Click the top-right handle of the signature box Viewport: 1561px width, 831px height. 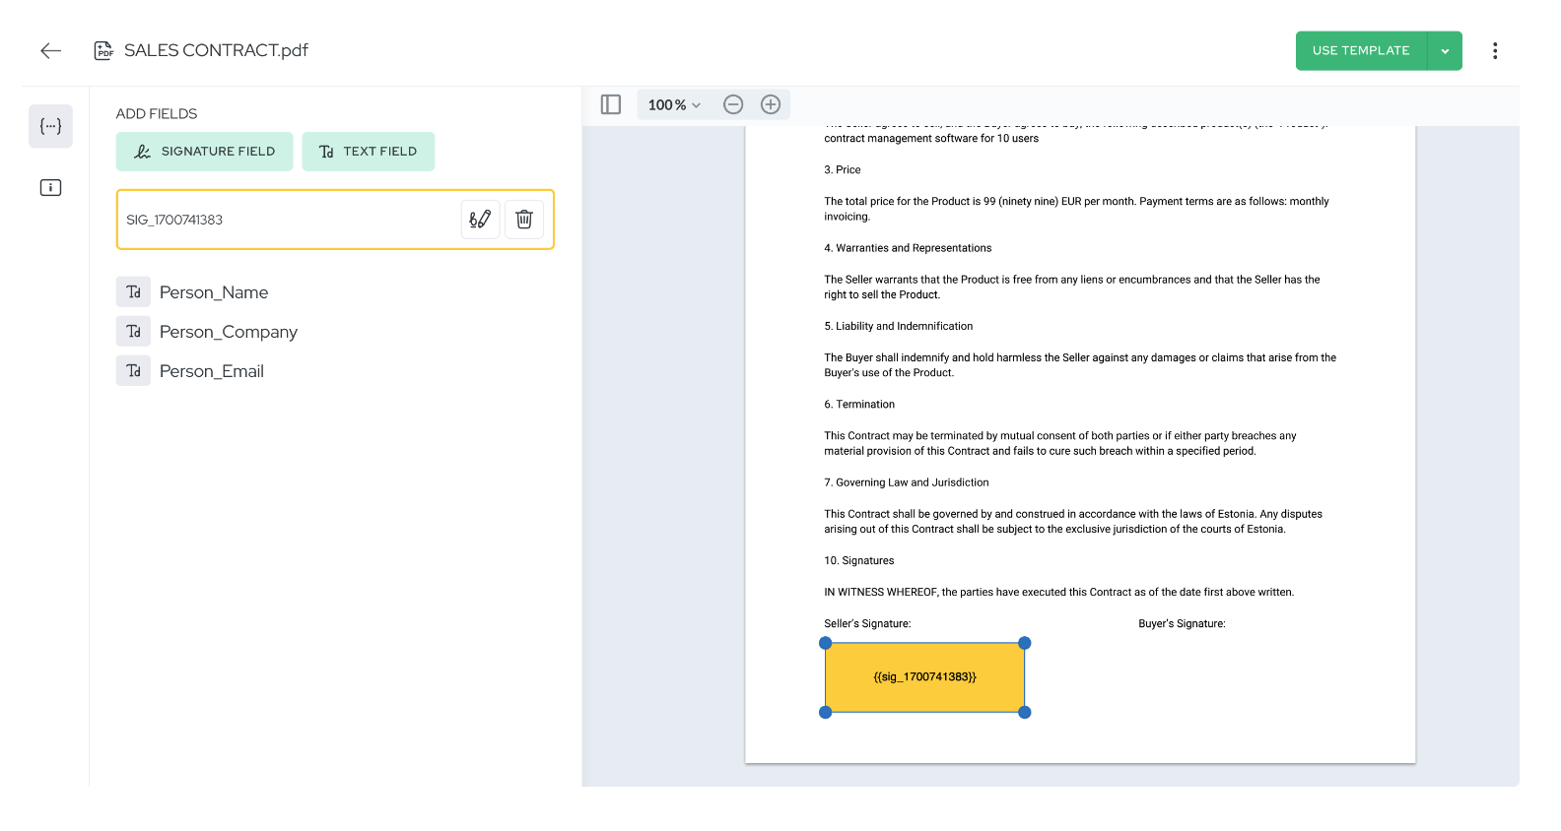(1025, 643)
